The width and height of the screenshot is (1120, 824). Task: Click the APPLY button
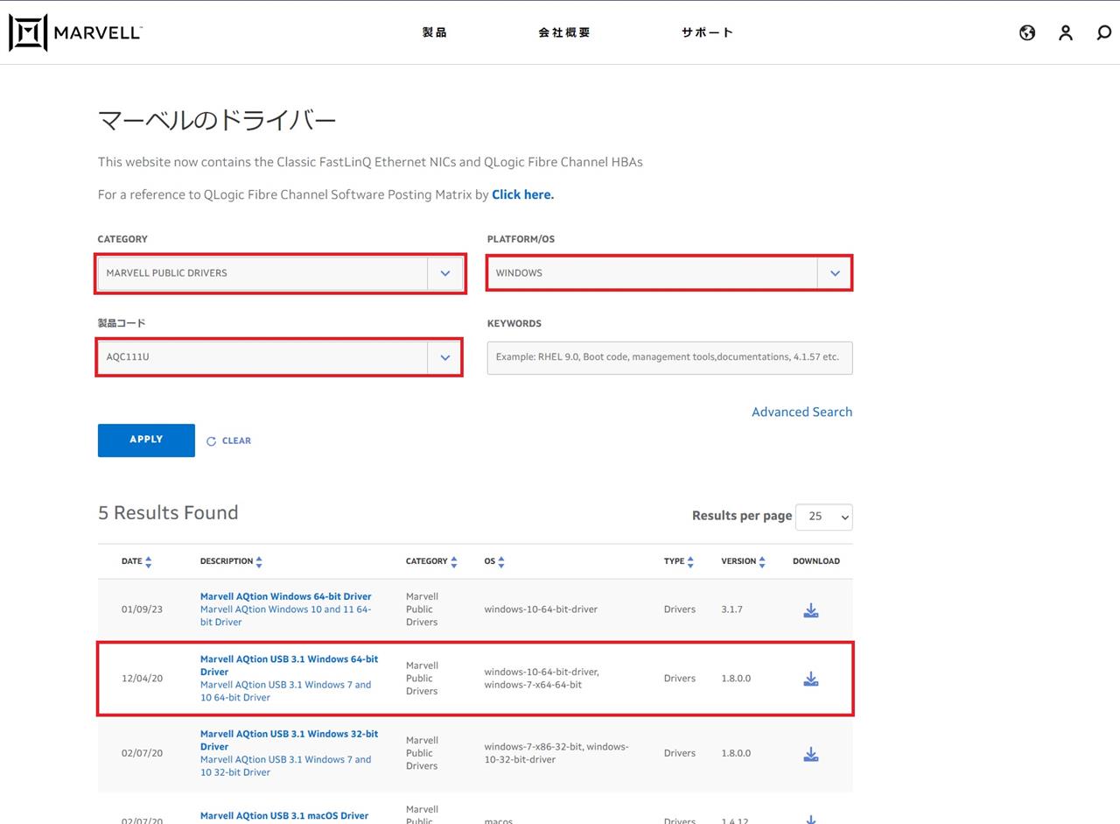pos(146,440)
